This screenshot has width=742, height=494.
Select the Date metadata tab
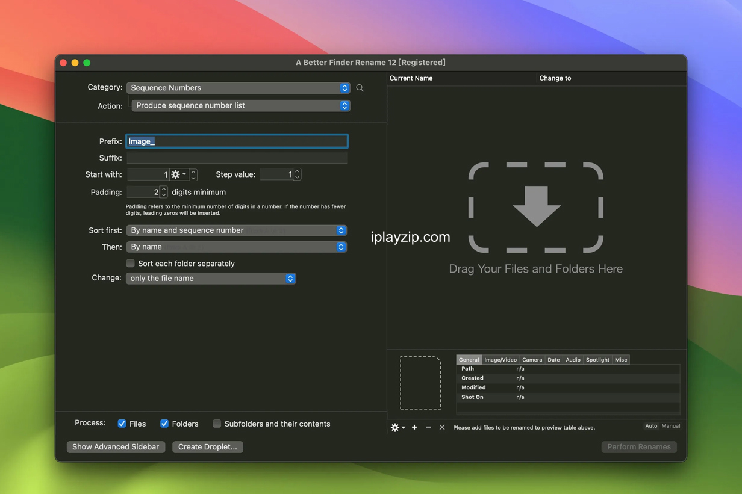tap(553, 360)
